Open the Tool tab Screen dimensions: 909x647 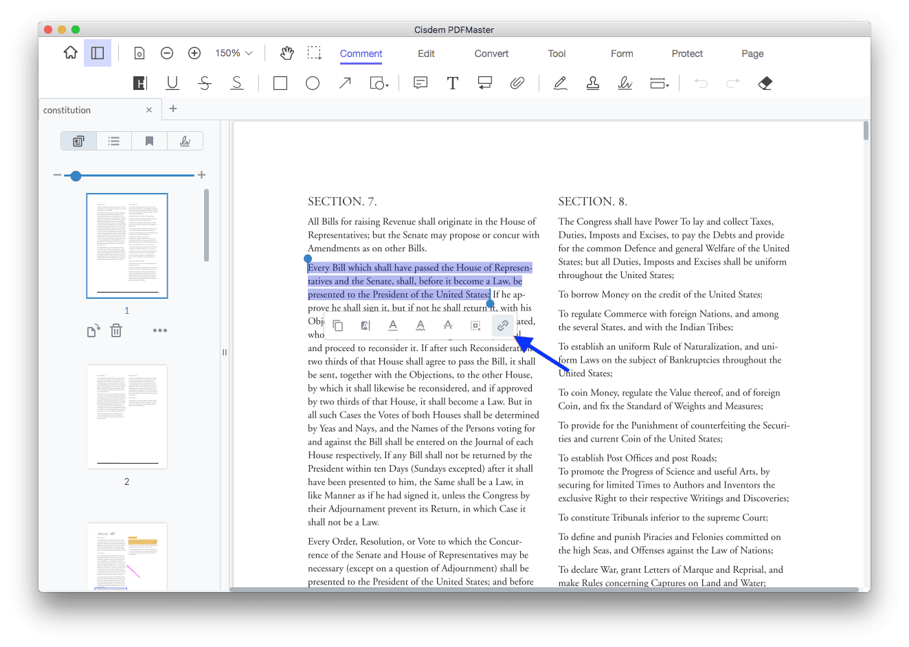click(x=557, y=54)
